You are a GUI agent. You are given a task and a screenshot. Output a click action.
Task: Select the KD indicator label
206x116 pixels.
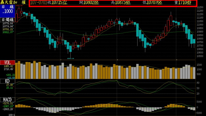[7, 81]
